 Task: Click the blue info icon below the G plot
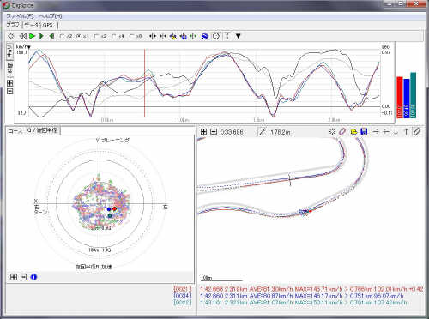[33, 277]
